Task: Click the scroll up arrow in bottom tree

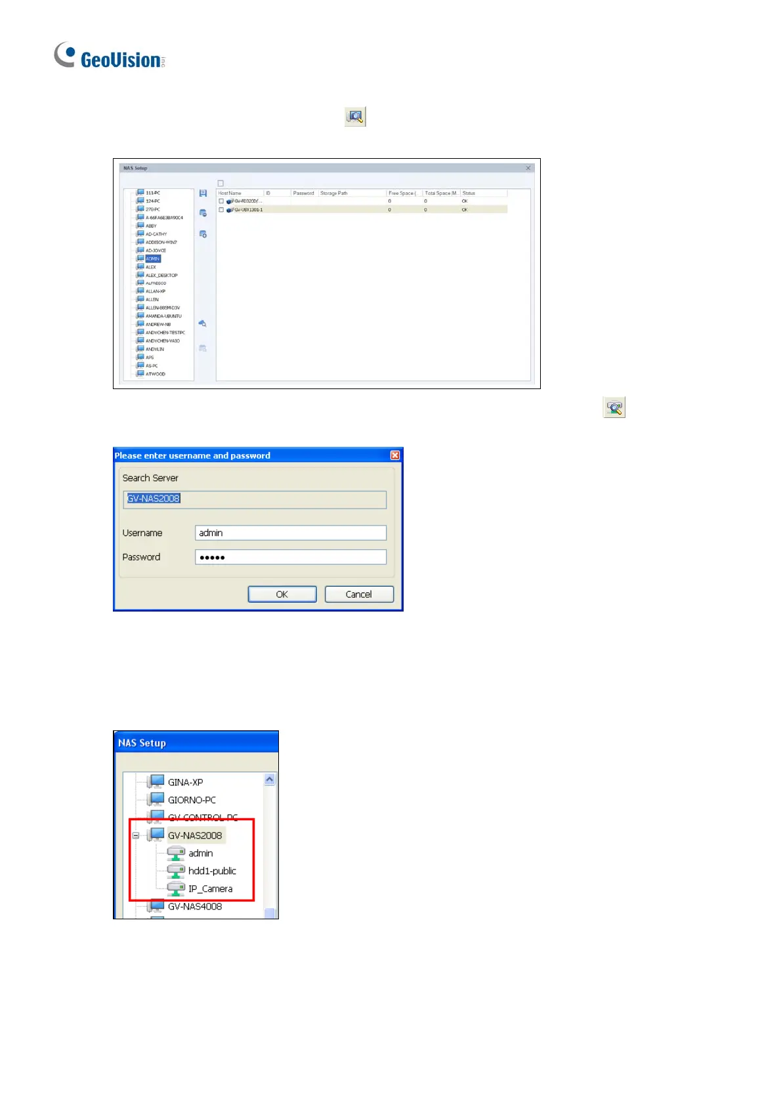Action: coord(270,780)
